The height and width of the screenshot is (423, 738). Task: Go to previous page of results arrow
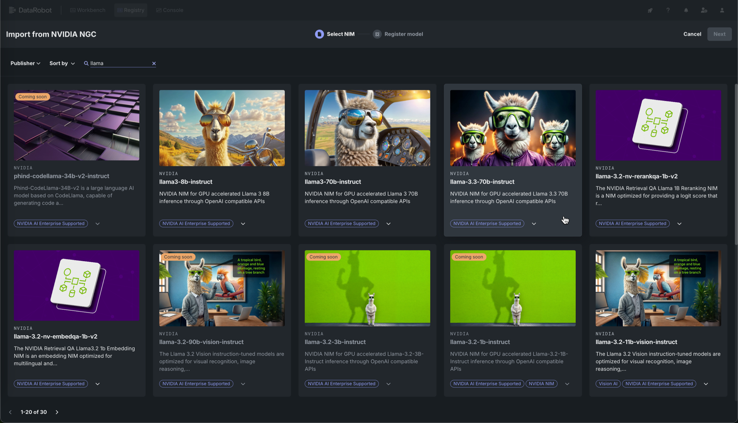10,412
